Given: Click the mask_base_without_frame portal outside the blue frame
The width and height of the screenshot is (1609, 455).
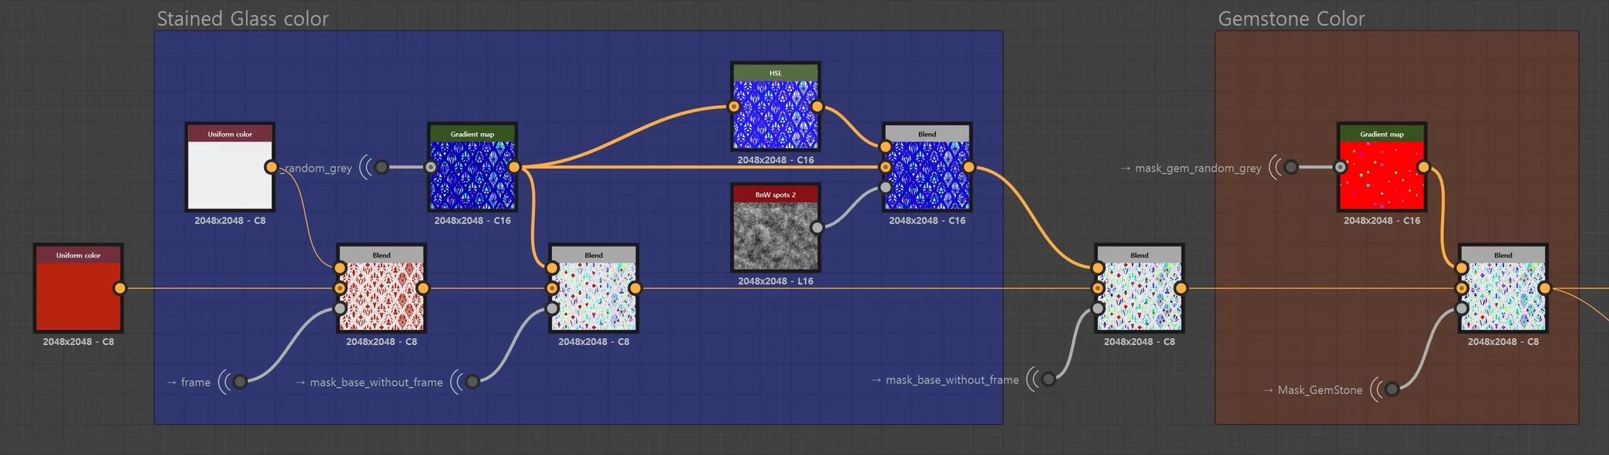Looking at the screenshot, I should [1048, 379].
